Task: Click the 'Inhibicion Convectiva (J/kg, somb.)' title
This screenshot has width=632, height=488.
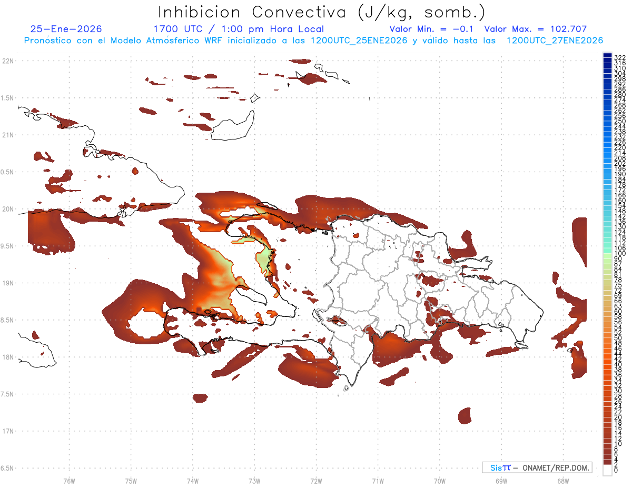Action: pos(322,12)
